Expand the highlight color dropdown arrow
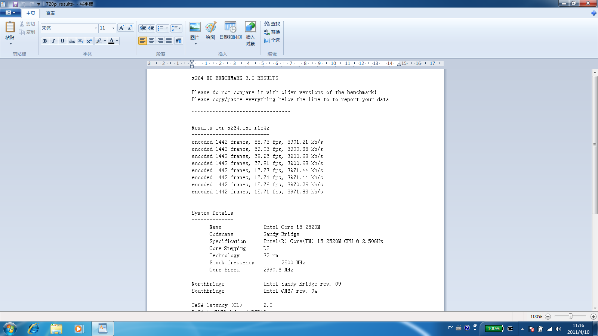598x336 pixels. (x=105, y=41)
